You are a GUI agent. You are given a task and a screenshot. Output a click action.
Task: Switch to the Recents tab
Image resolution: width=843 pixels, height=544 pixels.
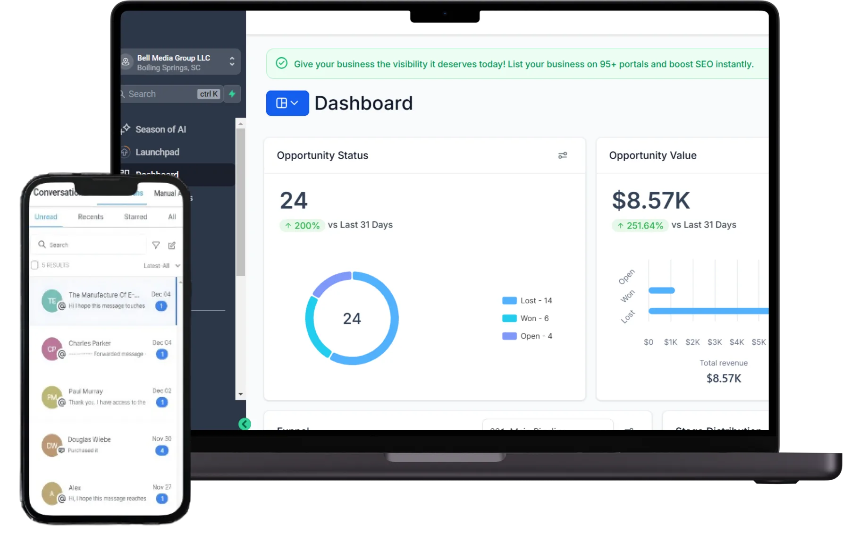pyautogui.click(x=90, y=217)
